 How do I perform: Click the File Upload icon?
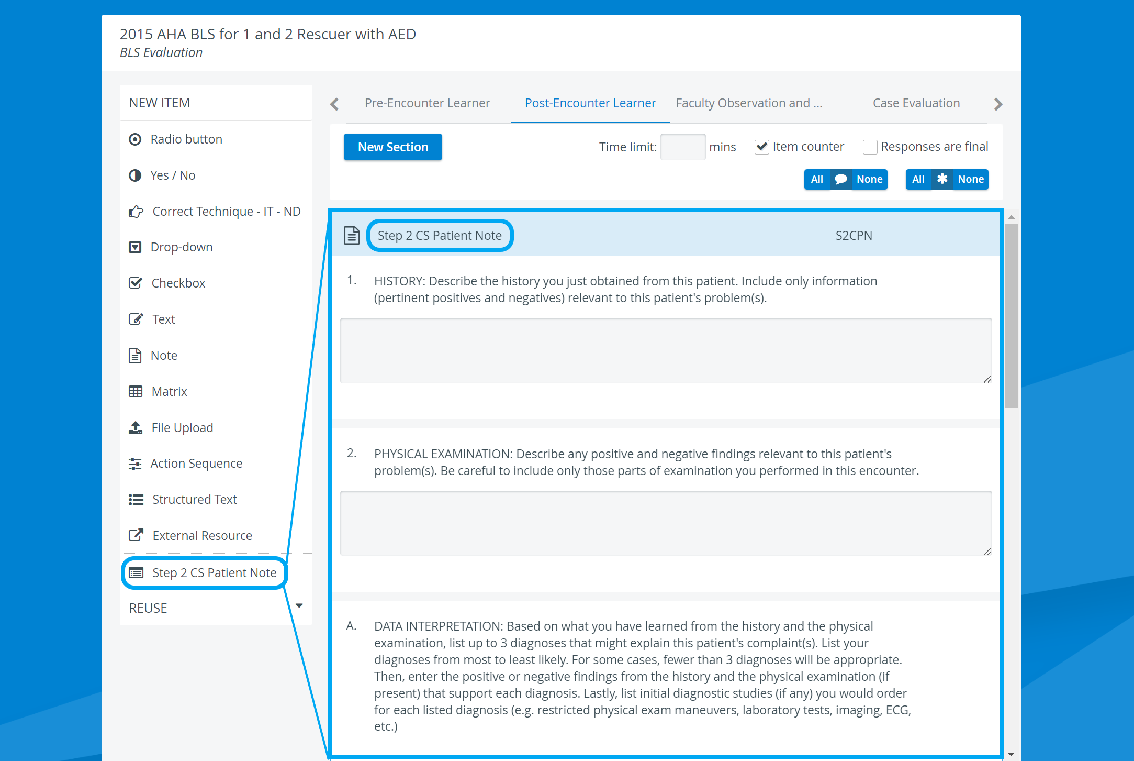click(136, 428)
